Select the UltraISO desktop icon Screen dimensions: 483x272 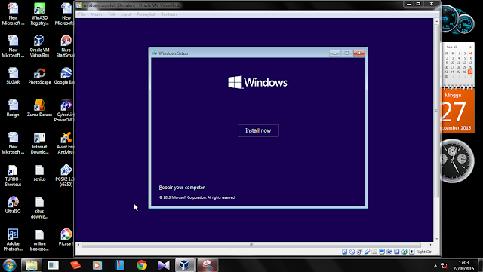point(13,205)
